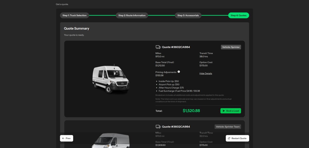The height and width of the screenshot is (148, 309).
Task: Click the Pricing Adjustments amount $133.38
Action: 159,76
